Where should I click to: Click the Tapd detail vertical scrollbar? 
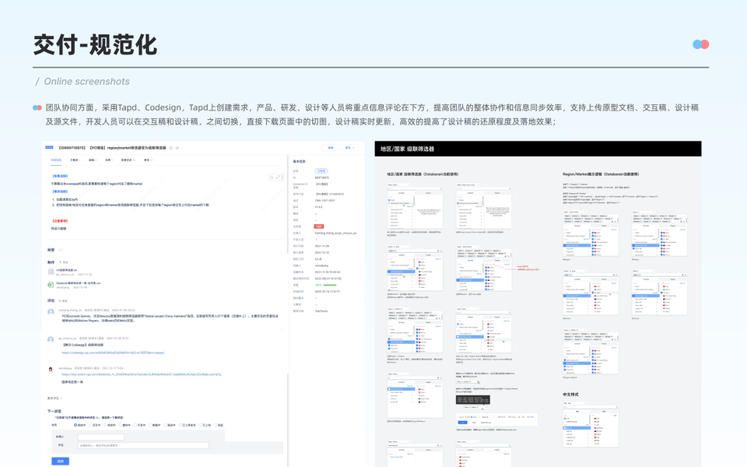click(x=288, y=204)
